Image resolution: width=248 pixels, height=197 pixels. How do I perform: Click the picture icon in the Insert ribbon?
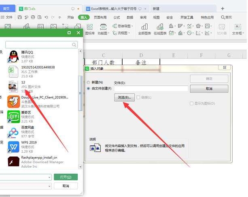[x=53, y=26]
